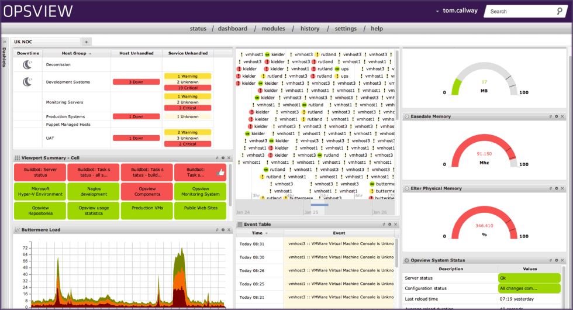Click the Easedale Memory gauge icon
The image size is (573, 310).
pos(407,116)
